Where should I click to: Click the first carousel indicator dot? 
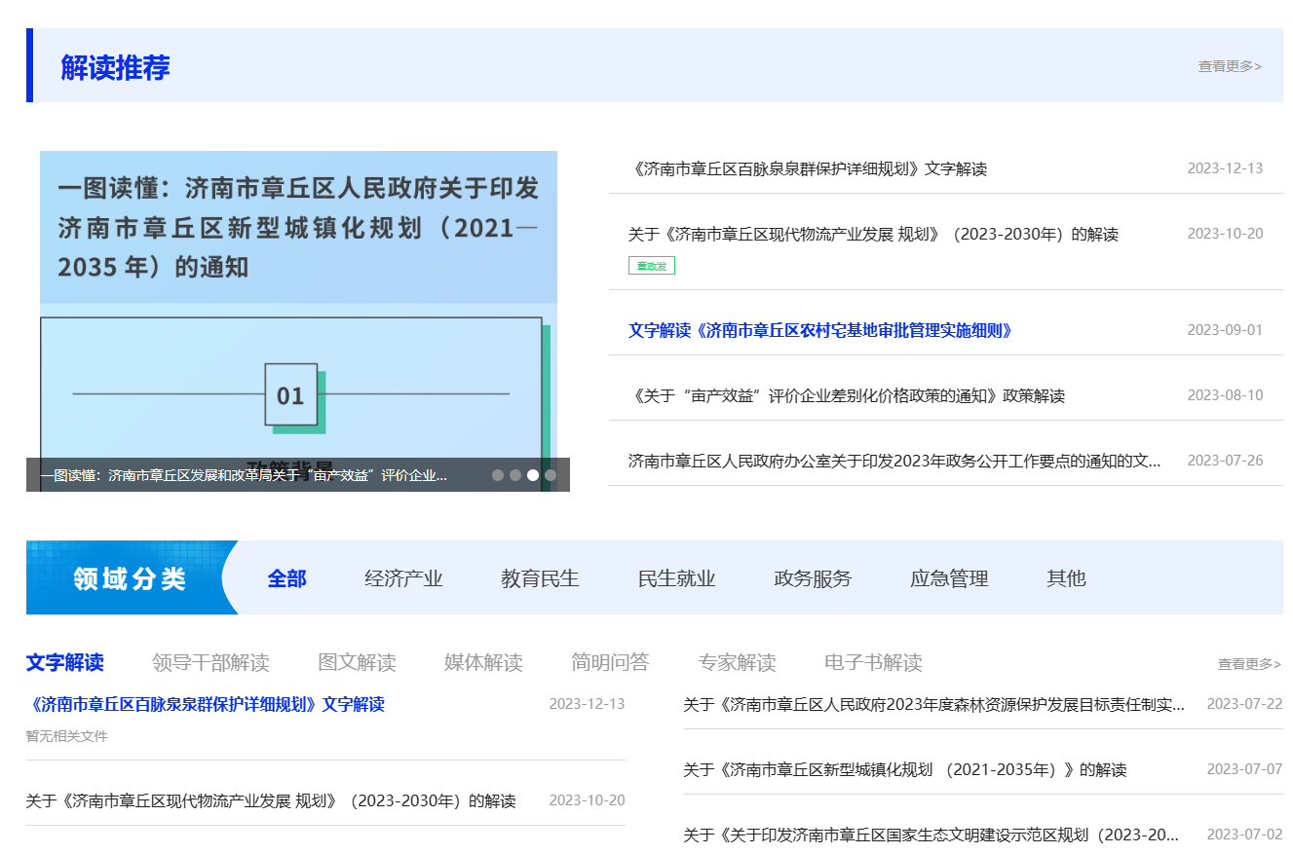point(498,475)
